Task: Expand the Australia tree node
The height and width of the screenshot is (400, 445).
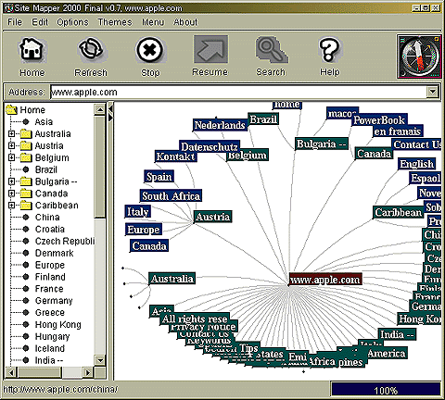Action: (11, 133)
